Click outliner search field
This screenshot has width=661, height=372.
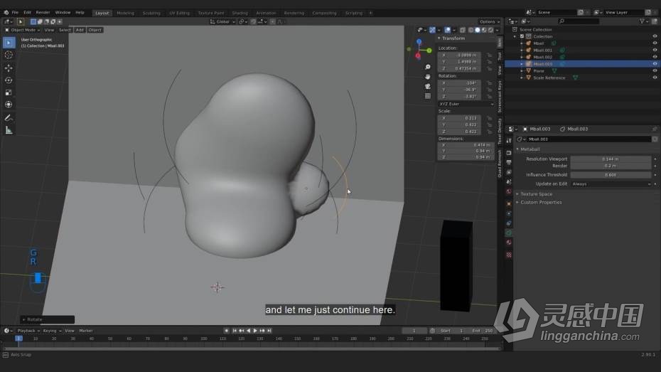pos(578,21)
